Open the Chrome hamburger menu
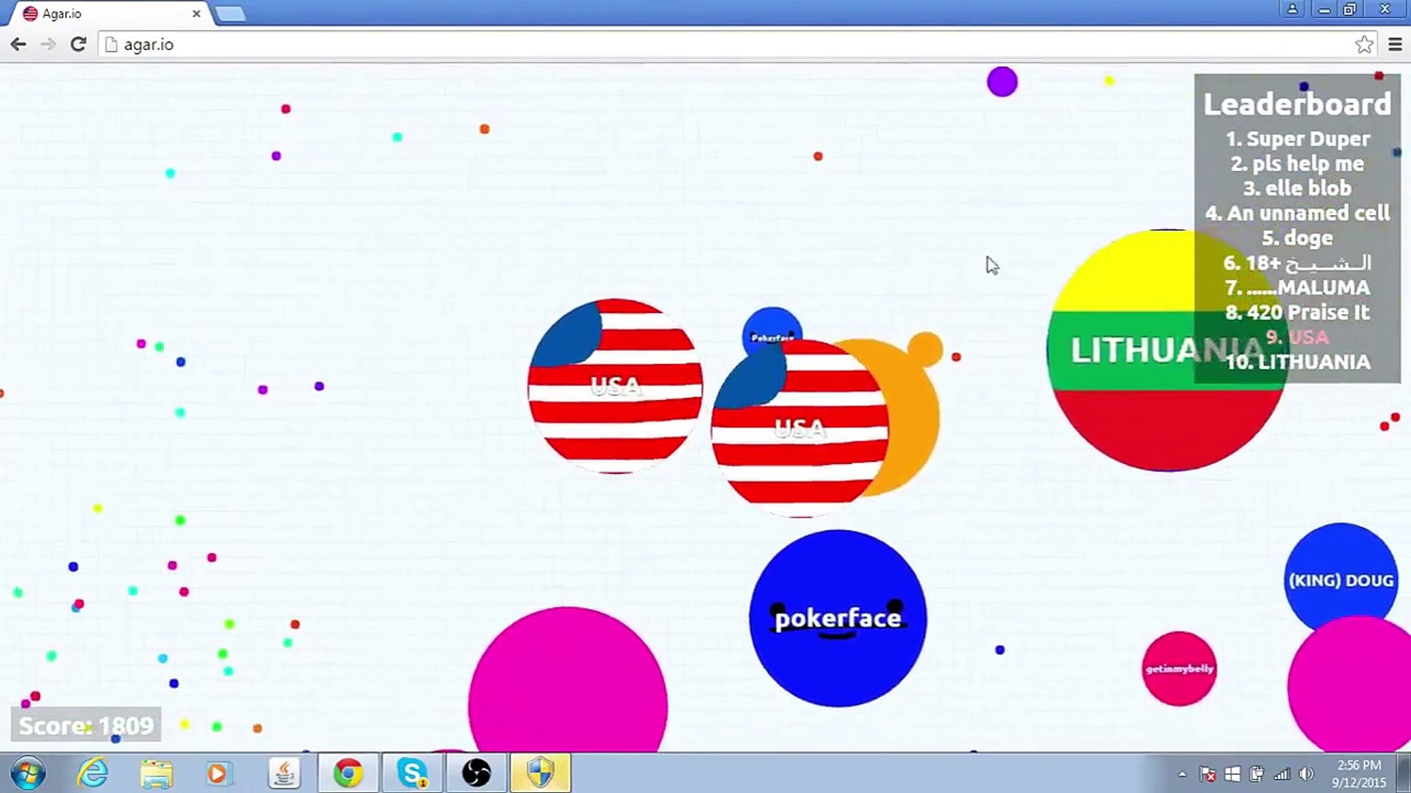Viewport: 1411px width, 793px height. 1395,45
